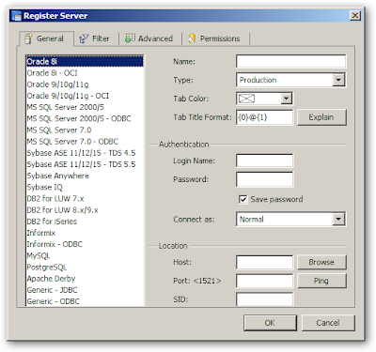Click the Name input field
The width and height of the screenshot is (376, 352).
click(290, 61)
